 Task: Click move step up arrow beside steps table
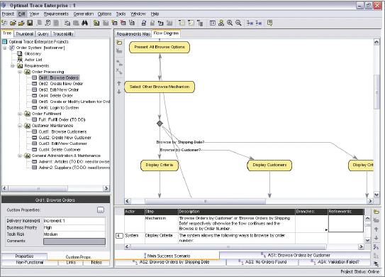[376, 229]
